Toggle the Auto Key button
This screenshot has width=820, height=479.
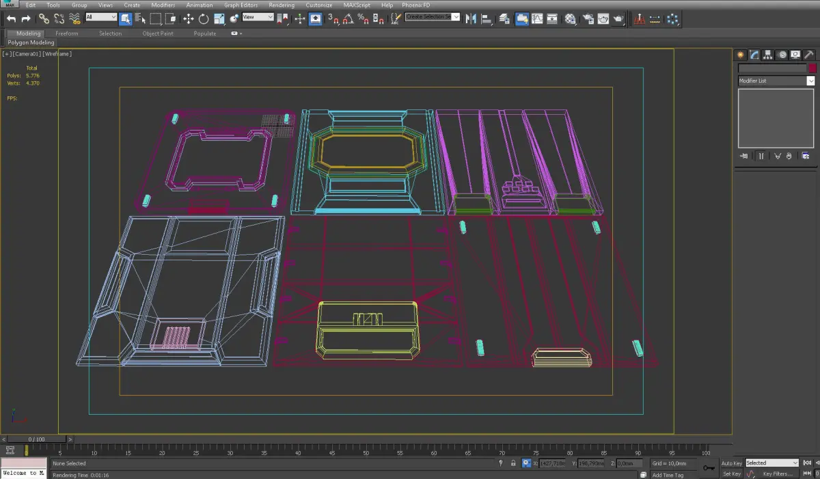tap(731, 463)
